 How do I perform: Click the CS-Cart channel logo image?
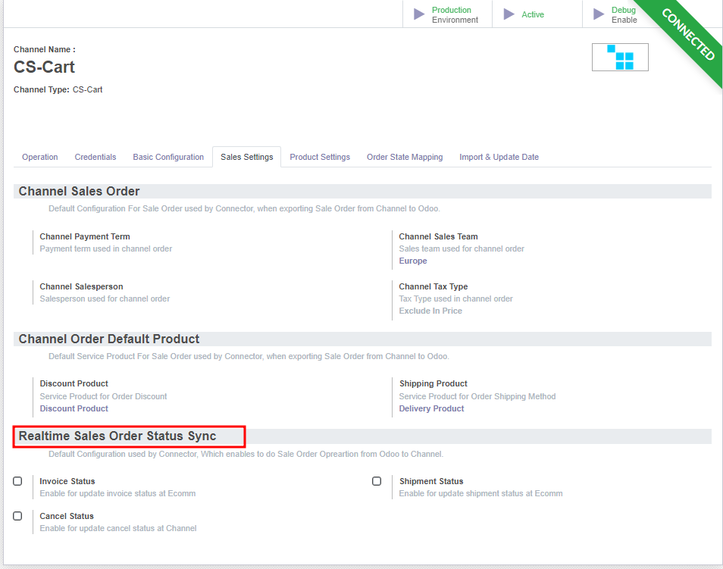[620, 57]
